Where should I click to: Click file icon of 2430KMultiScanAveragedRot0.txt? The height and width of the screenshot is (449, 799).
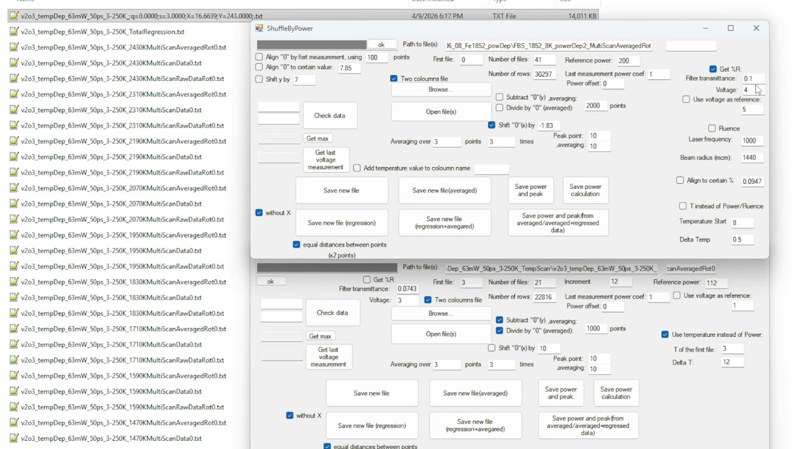(x=14, y=47)
